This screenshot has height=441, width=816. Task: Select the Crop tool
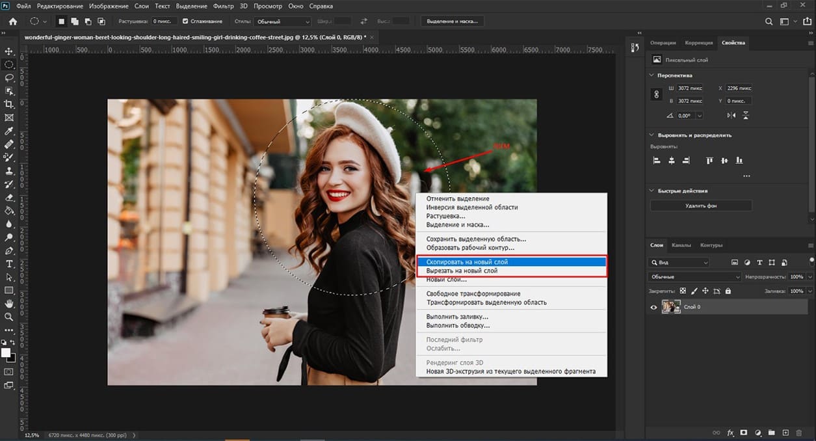coord(9,104)
